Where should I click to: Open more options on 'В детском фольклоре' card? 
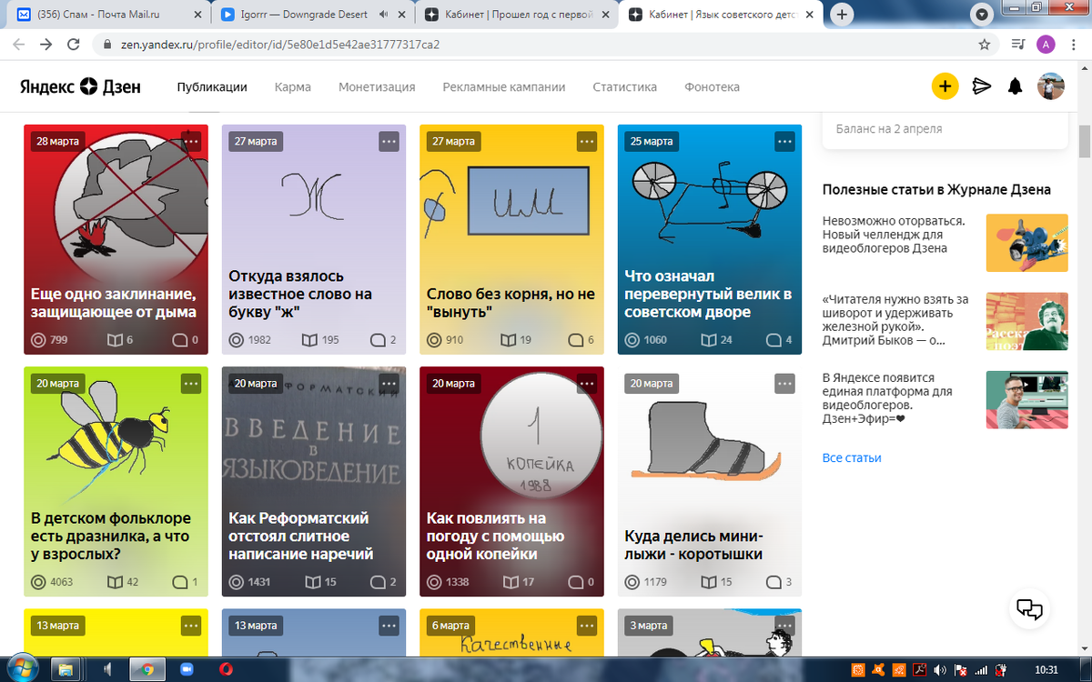pos(190,383)
